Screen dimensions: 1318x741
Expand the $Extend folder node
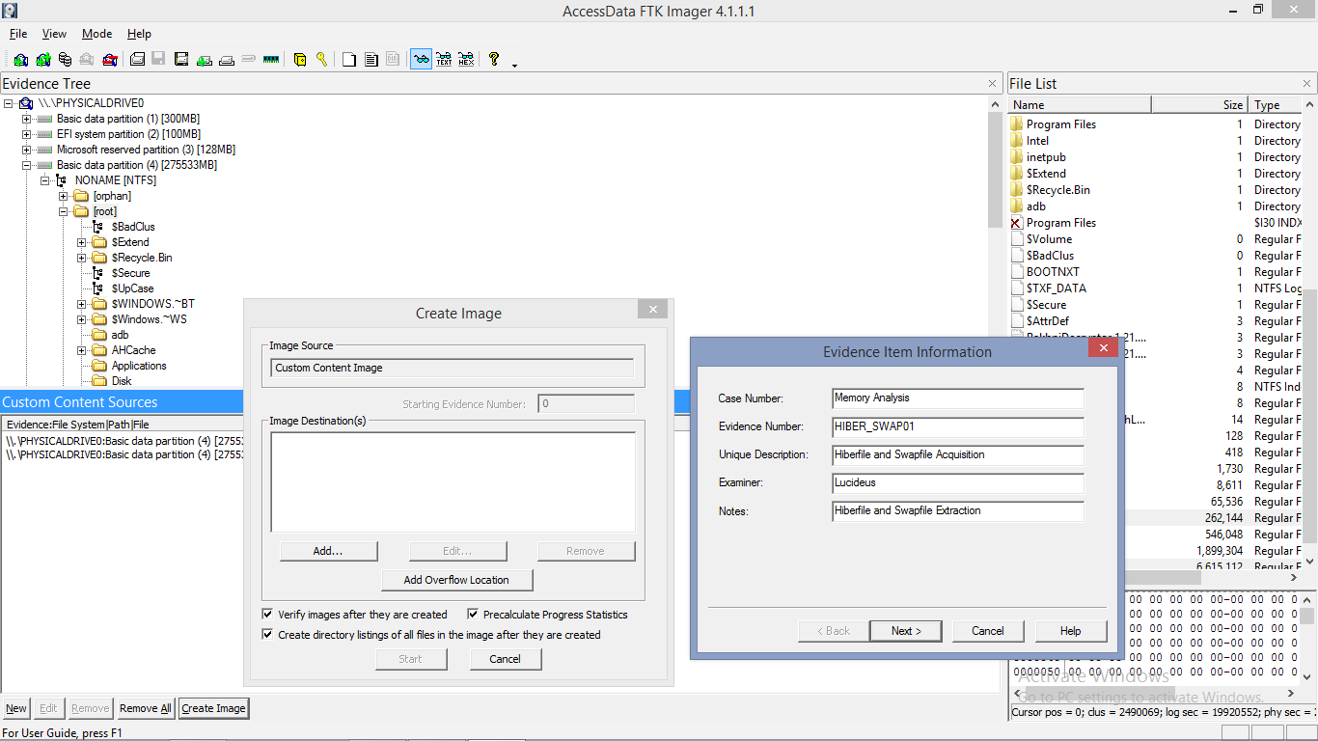pyautogui.click(x=82, y=242)
